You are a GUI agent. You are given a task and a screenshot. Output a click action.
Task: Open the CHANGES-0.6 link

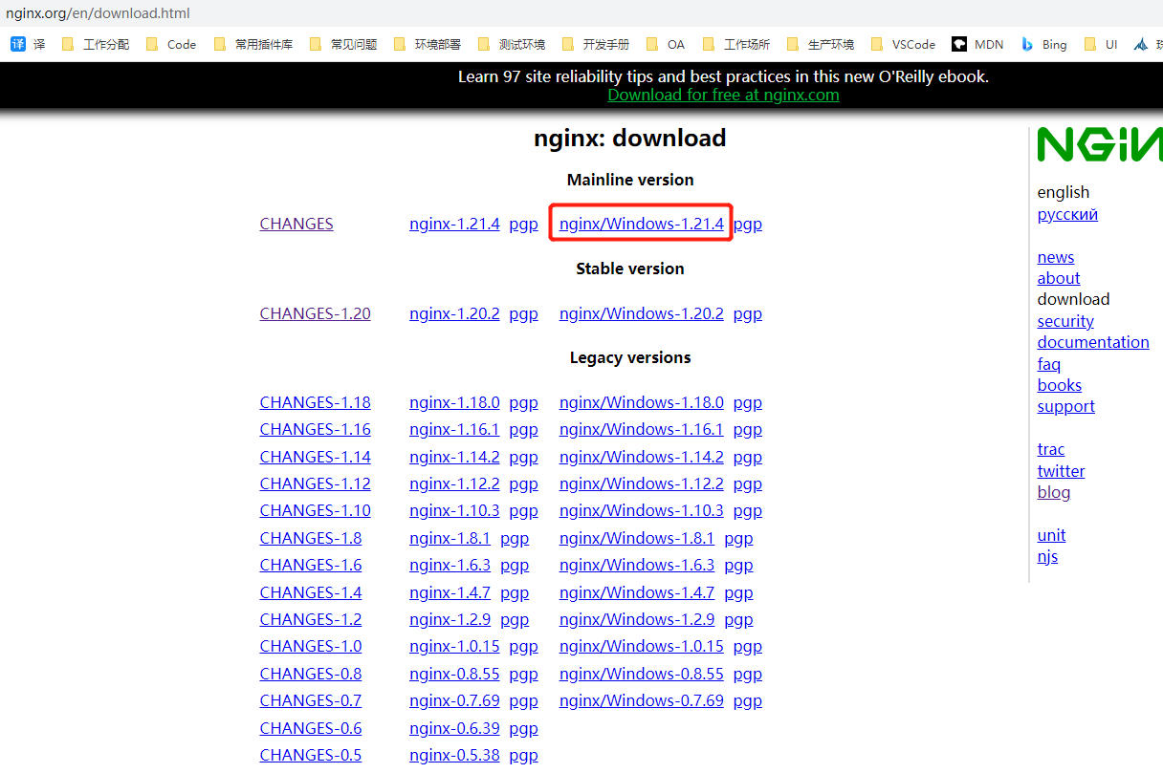[311, 728]
